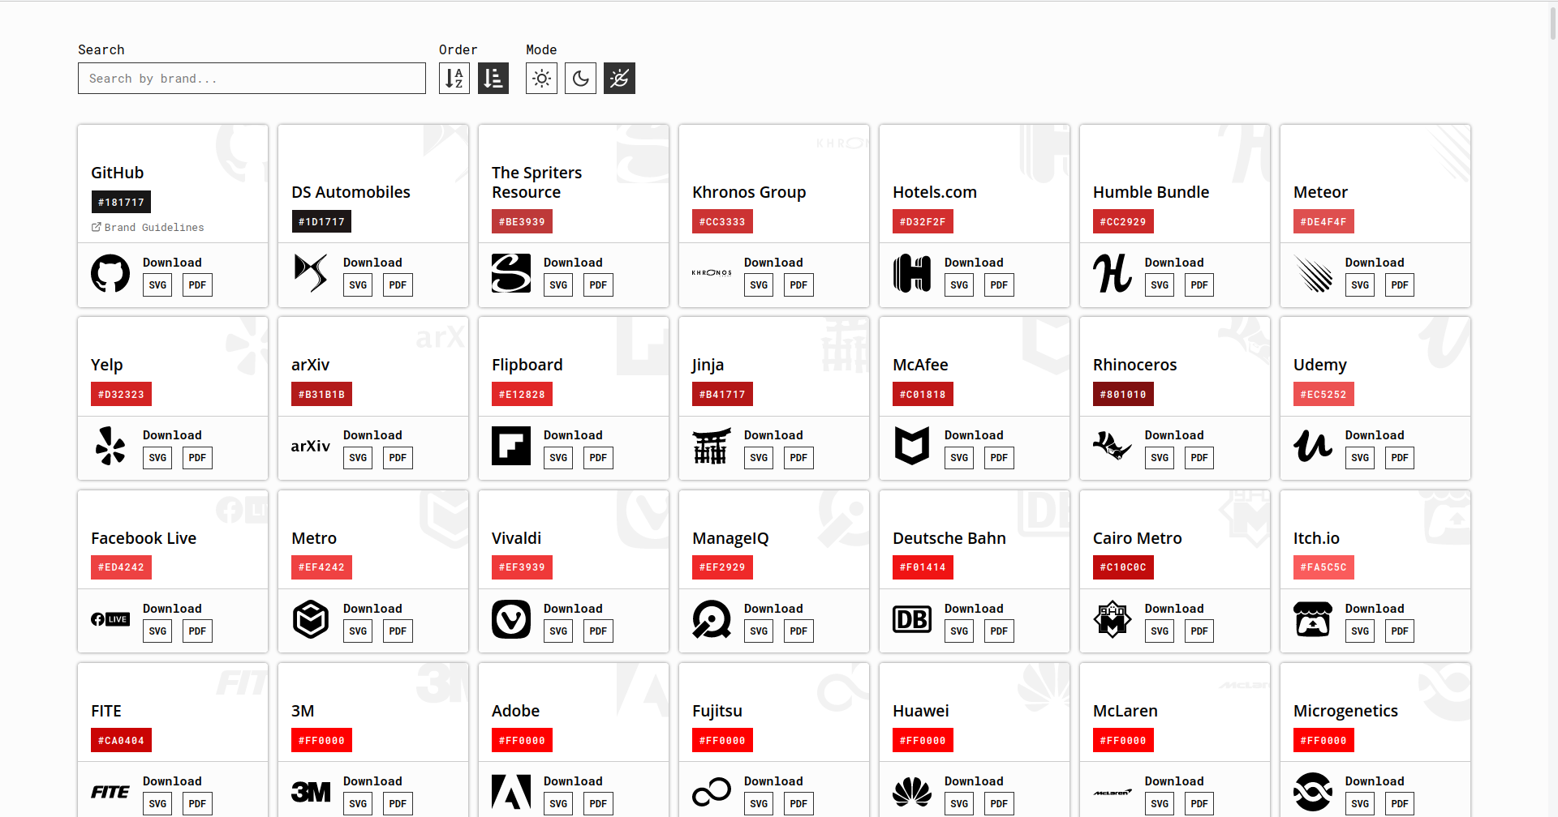1558x817 pixels.
Task: Click the Itch.io logo icon
Action: click(x=1313, y=619)
